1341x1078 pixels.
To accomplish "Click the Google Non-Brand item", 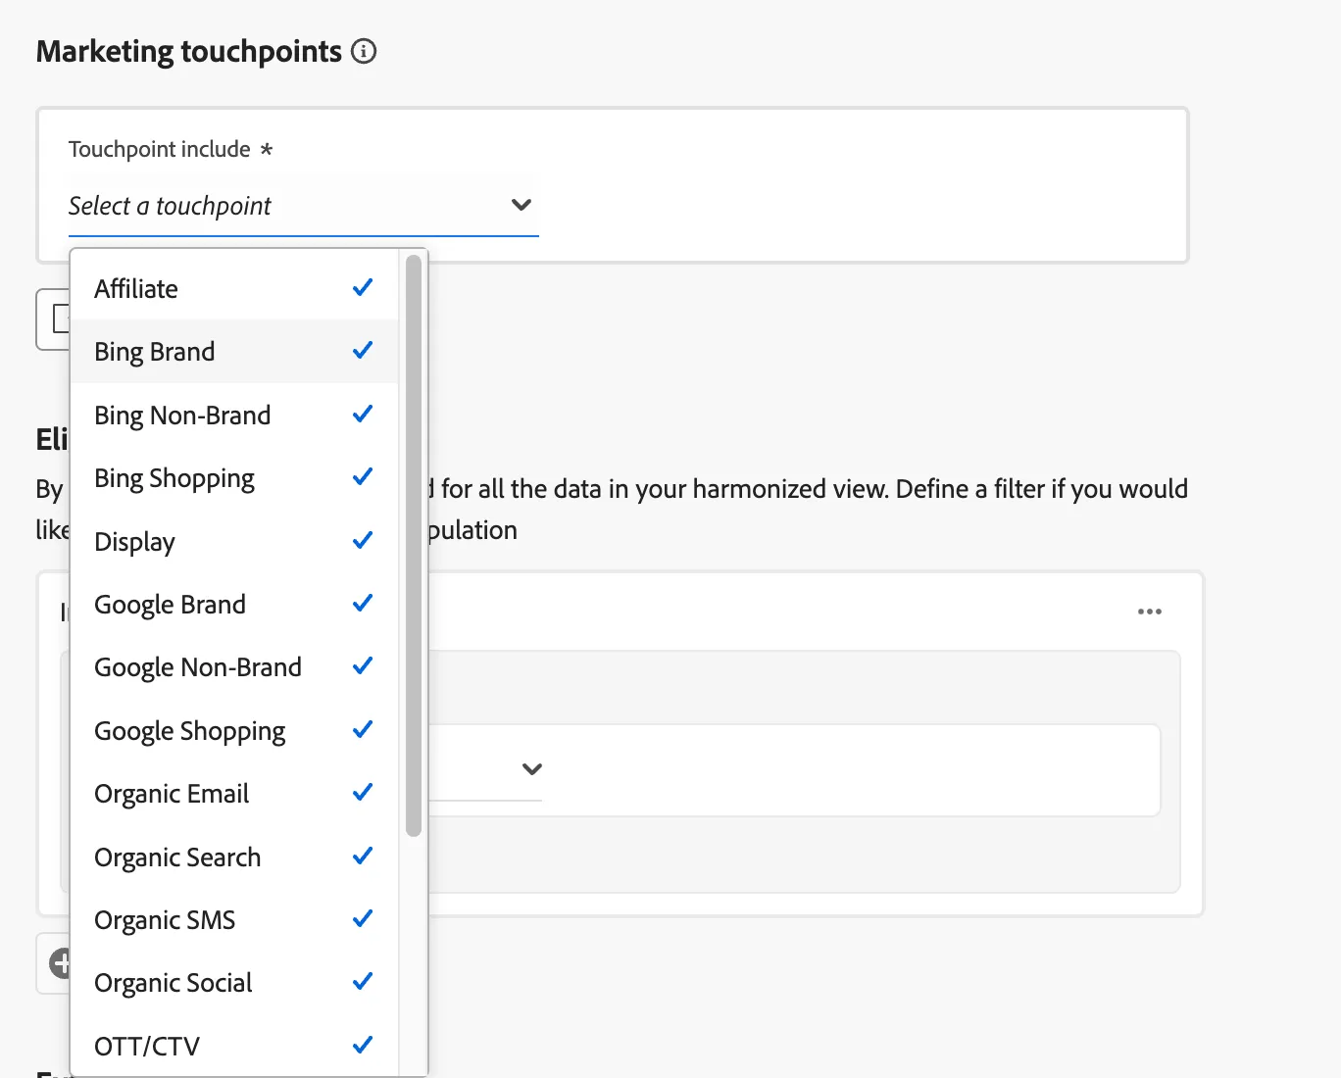I will [234, 666].
